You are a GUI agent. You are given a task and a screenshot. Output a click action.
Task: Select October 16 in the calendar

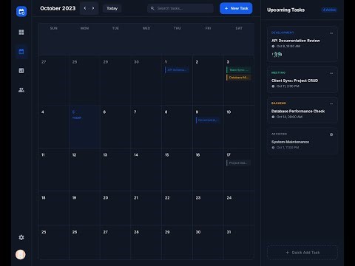208,169
